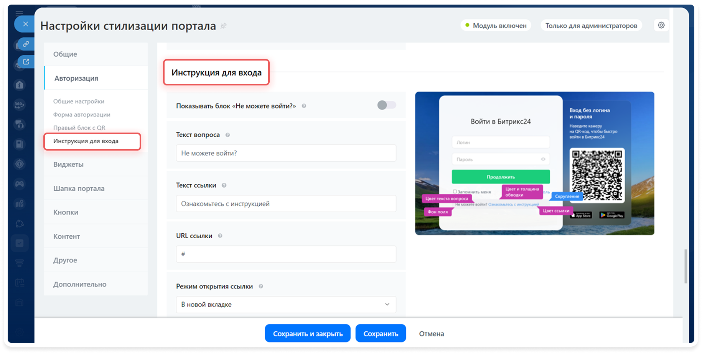Show help hint for Текст вопроса
Image resolution: width=702 pixels, height=354 pixels.
coord(227,135)
